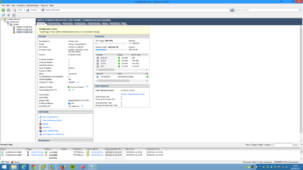Switch to the Virtual Machines tab
This screenshot has width=303, height=170.
tap(54, 23)
